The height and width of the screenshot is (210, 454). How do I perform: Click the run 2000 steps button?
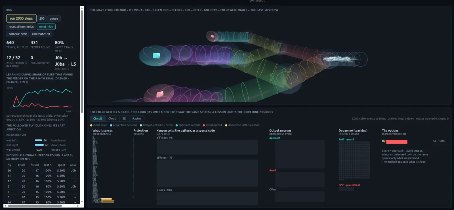click(x=21, y=18)
